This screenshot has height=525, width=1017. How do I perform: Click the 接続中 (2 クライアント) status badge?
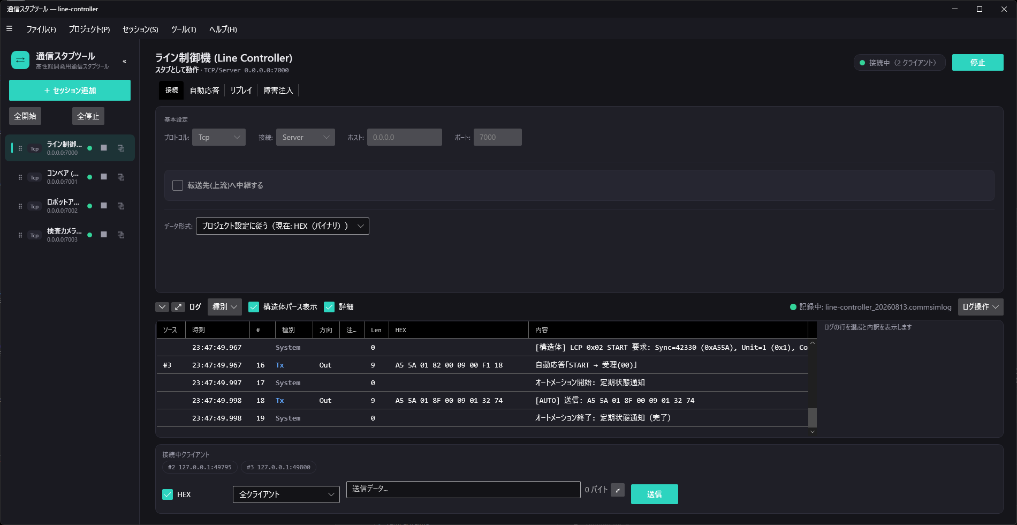pyautogui.click(x=899, y=63)
